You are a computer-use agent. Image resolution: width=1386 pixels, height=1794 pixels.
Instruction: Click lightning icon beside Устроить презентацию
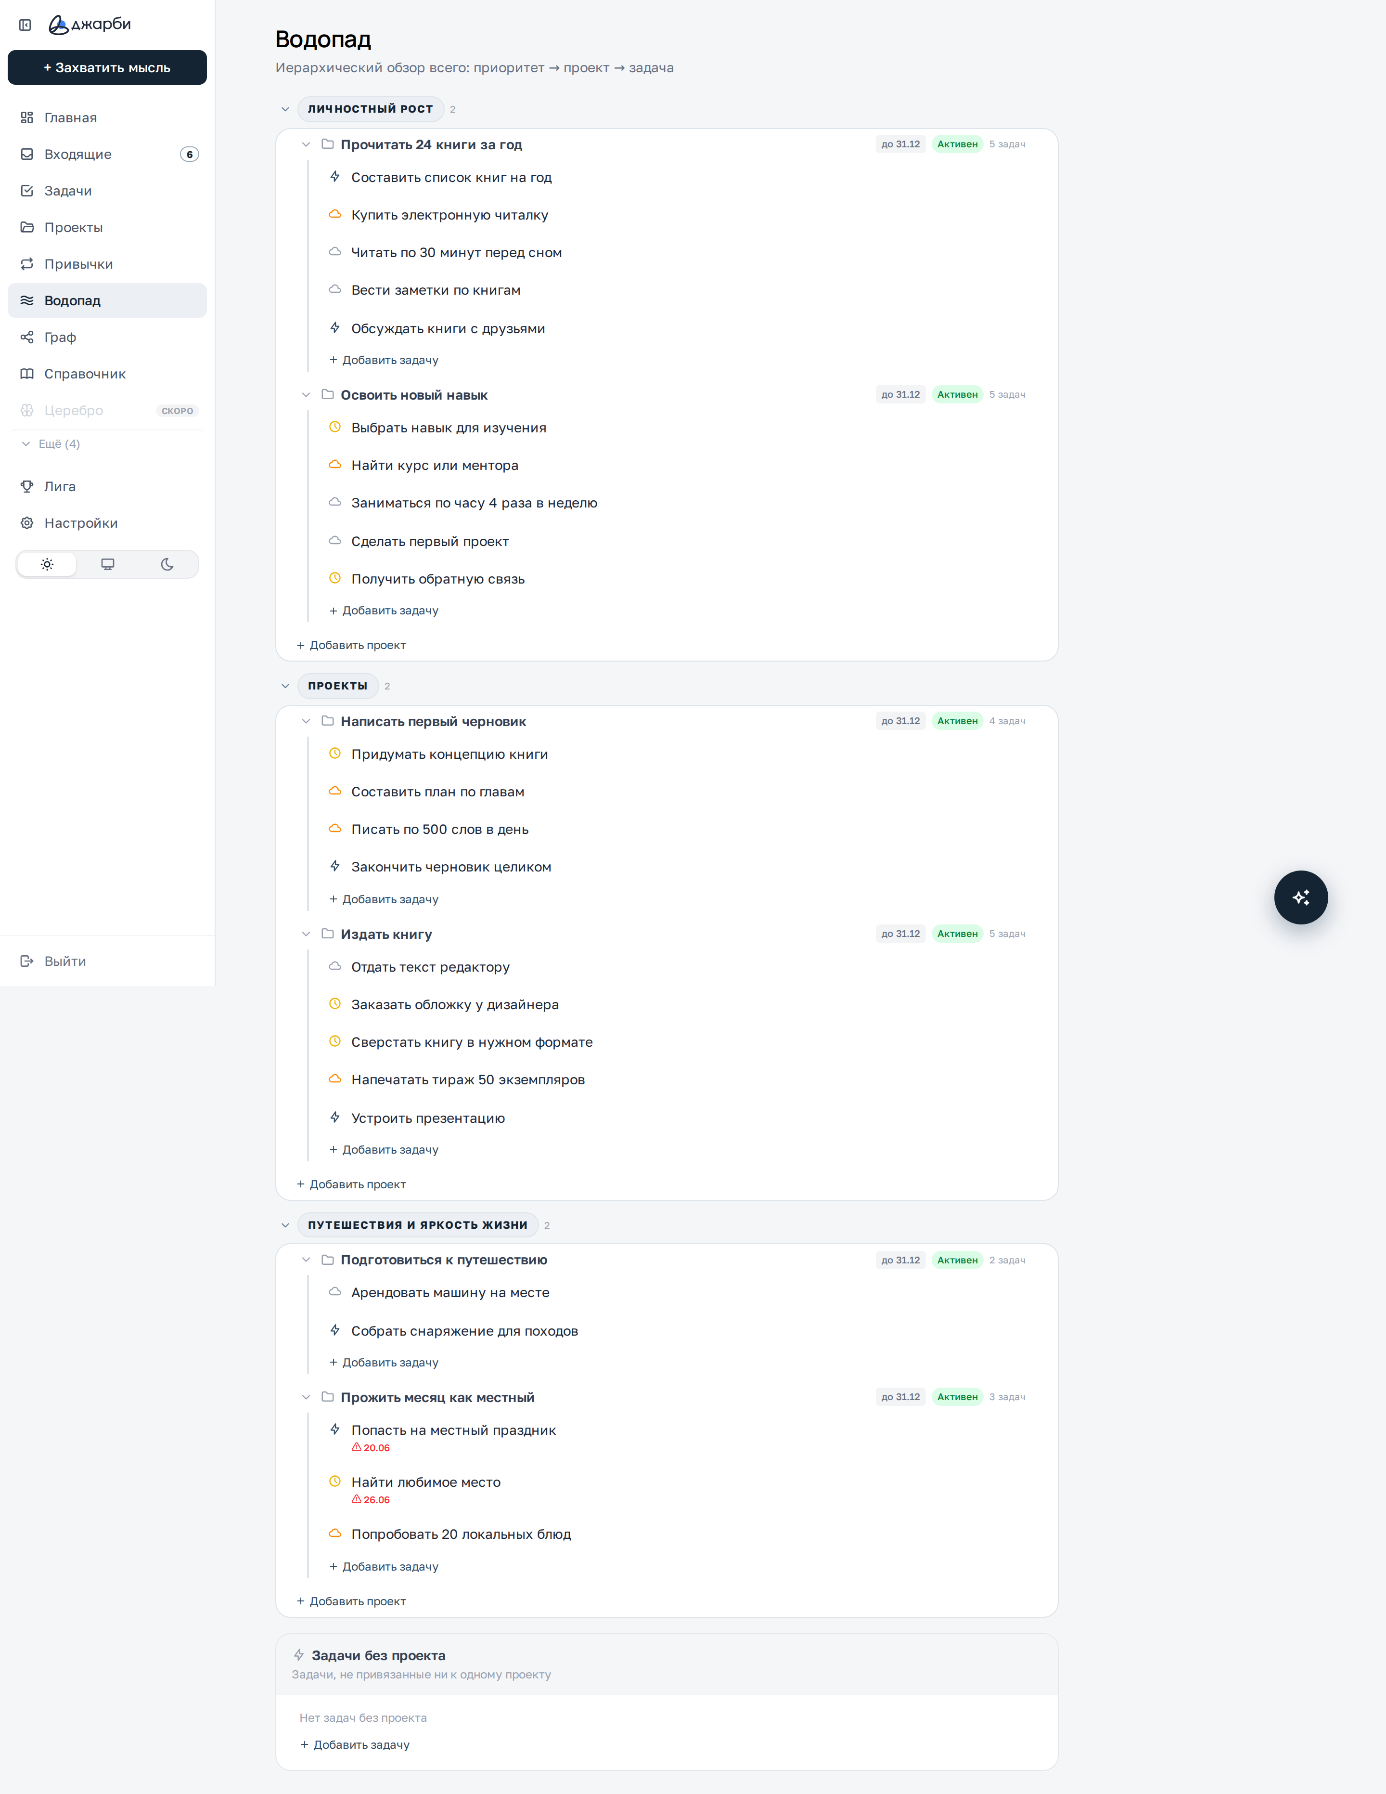[x=335, y=1117]
